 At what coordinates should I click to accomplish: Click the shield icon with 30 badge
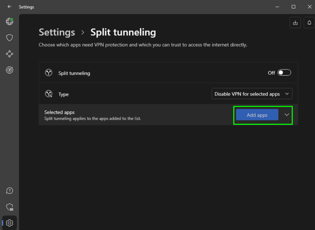(9, 207)
